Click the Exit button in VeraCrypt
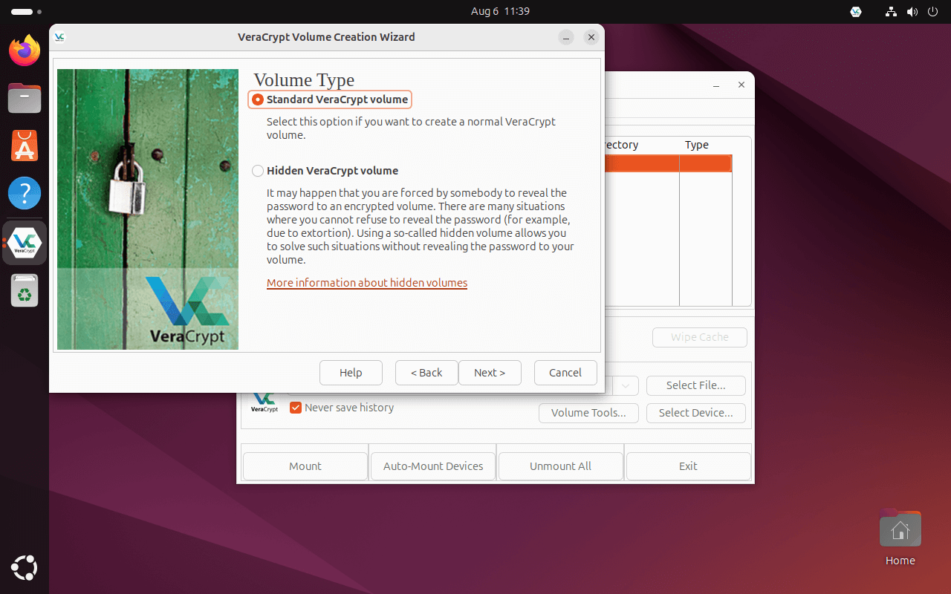Image resolution: width=951 pixels, height=594 pixels. tap(689, 466)
